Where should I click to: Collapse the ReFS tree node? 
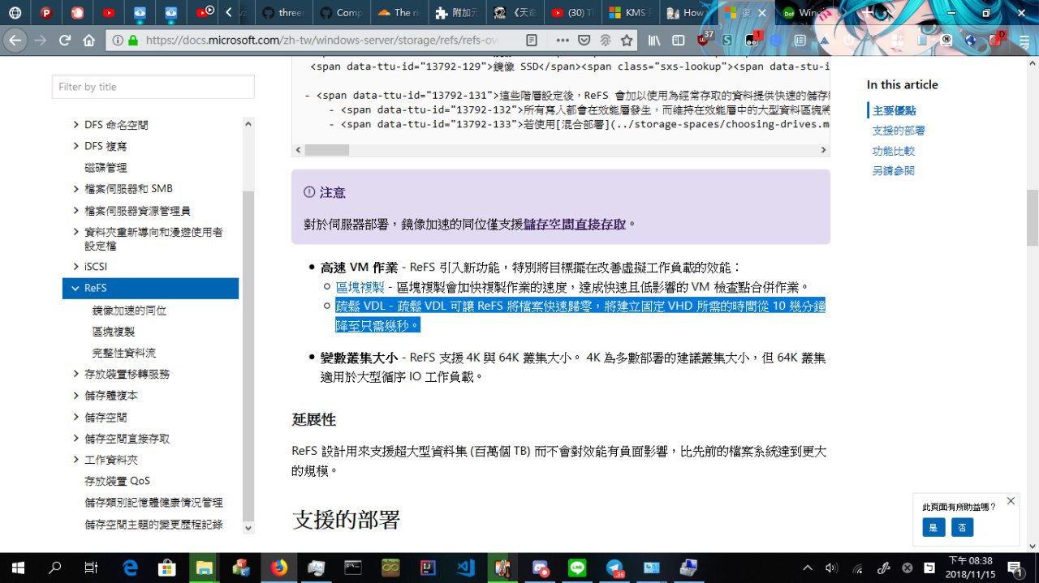pos(75,288)
